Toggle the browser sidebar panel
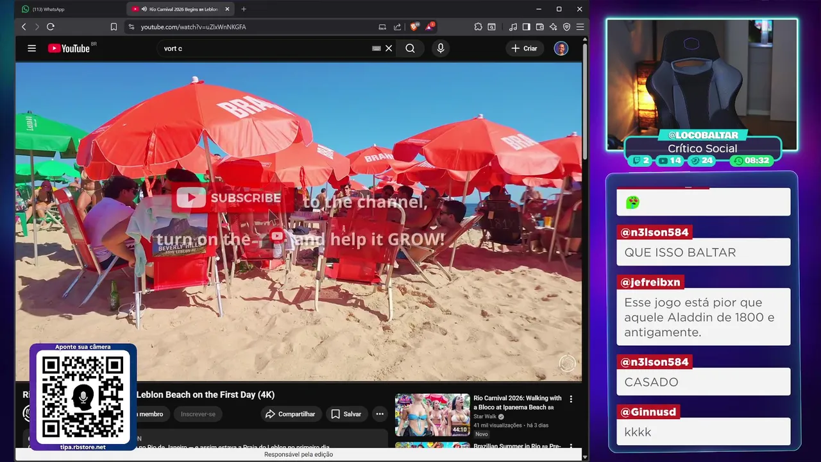The width and height of the screenshot is (821, 462). (526, 27)
